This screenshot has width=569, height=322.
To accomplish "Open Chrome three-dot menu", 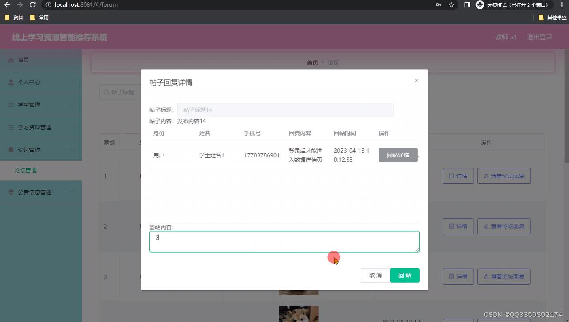I will (x=562, y=5).
